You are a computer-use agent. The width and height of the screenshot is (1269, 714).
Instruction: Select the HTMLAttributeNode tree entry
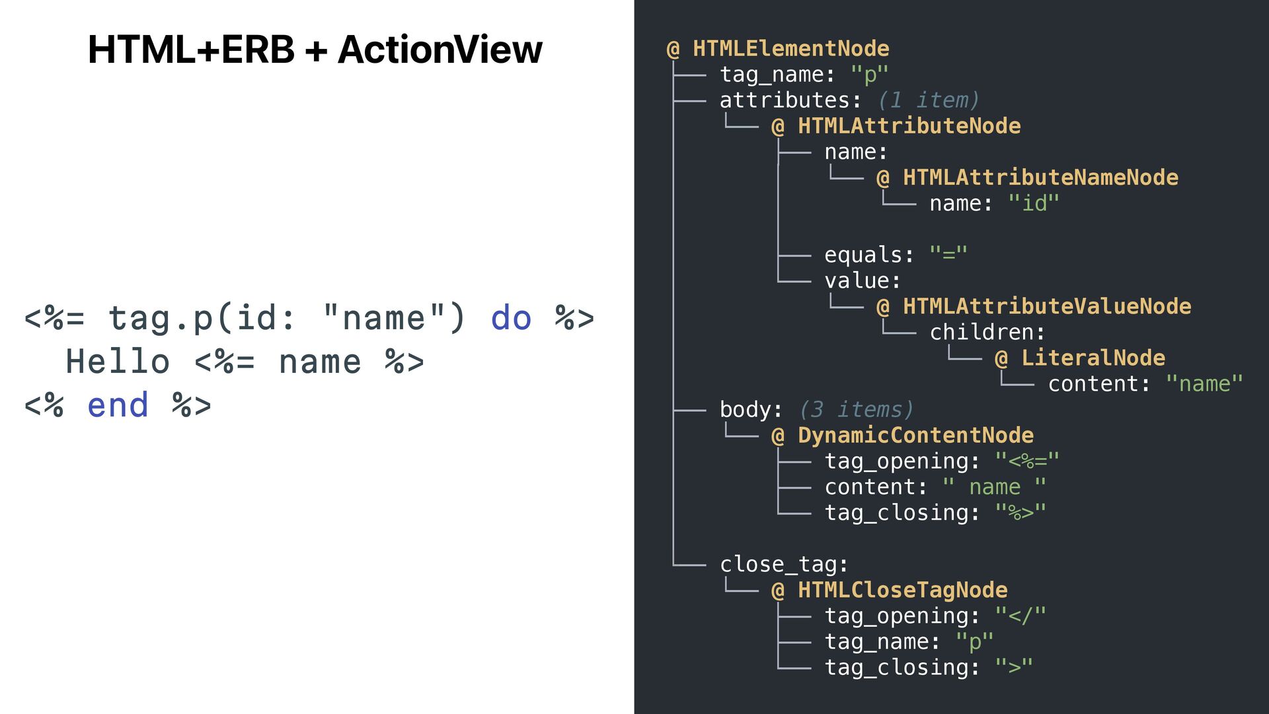[908, 126]
